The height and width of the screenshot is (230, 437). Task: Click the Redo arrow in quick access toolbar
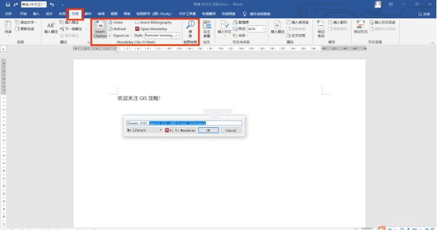tap(16, 4)
